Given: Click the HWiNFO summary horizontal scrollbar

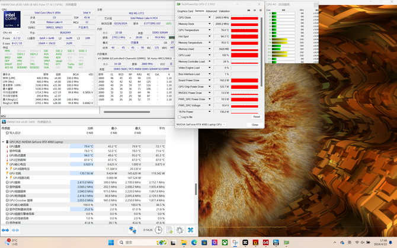Looking at the screenshot, I should coord(127,112).
